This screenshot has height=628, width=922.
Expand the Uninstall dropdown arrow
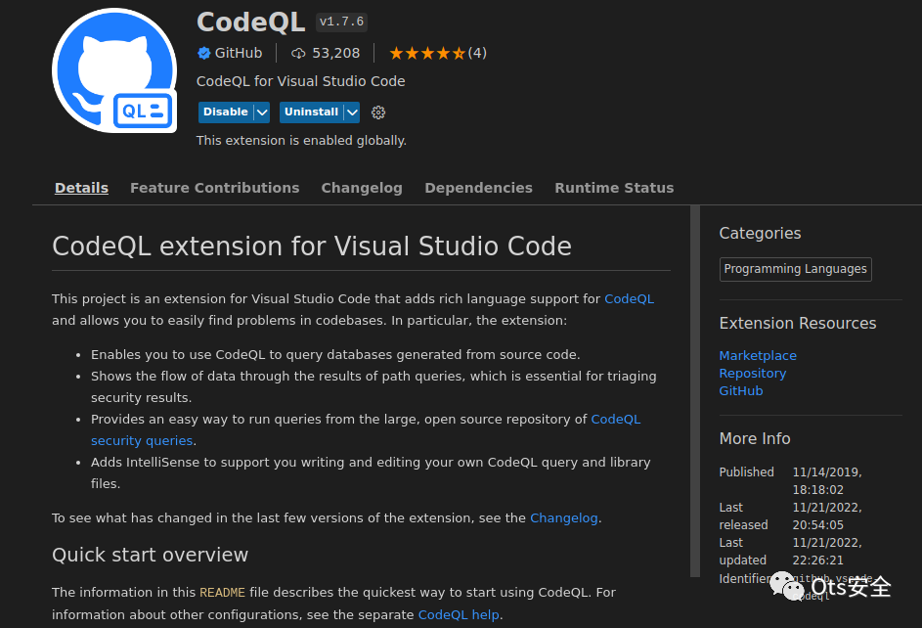352,112
